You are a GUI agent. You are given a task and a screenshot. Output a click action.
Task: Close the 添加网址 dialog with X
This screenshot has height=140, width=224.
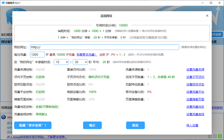click(207, 16)
